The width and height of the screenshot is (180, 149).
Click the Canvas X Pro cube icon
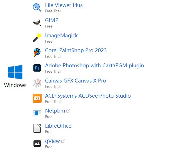37,83
